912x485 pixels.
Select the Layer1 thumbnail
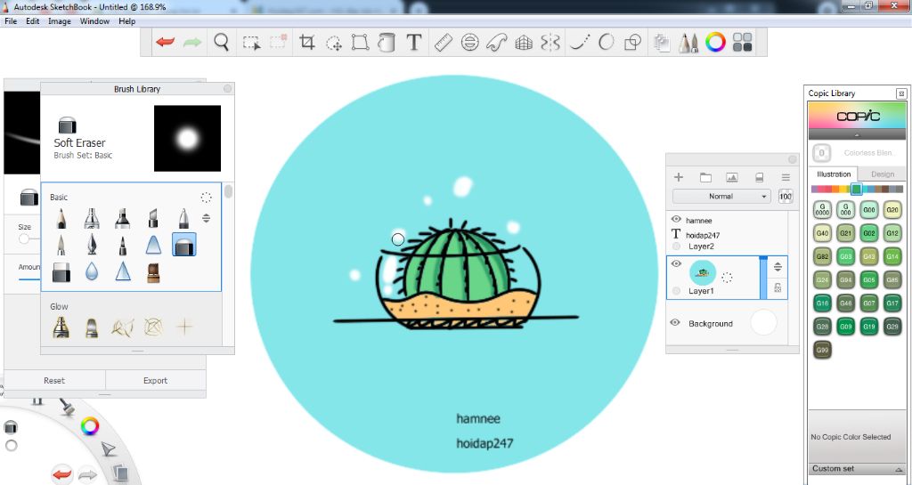point(703,273)
